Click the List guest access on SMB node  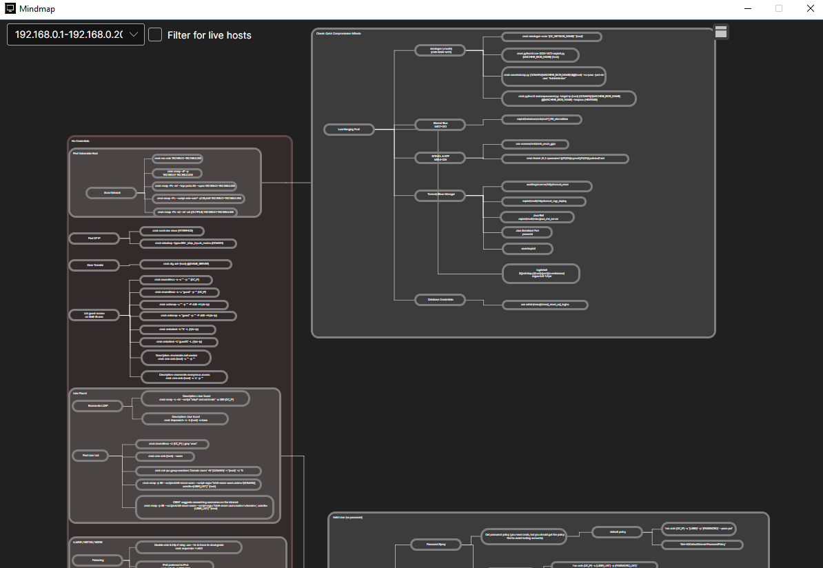coord(94,315)
